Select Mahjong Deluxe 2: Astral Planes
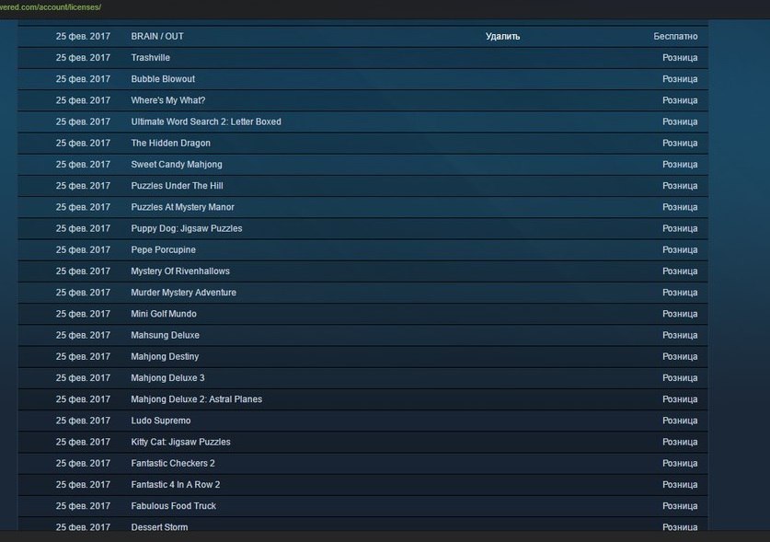 [196, 399]
